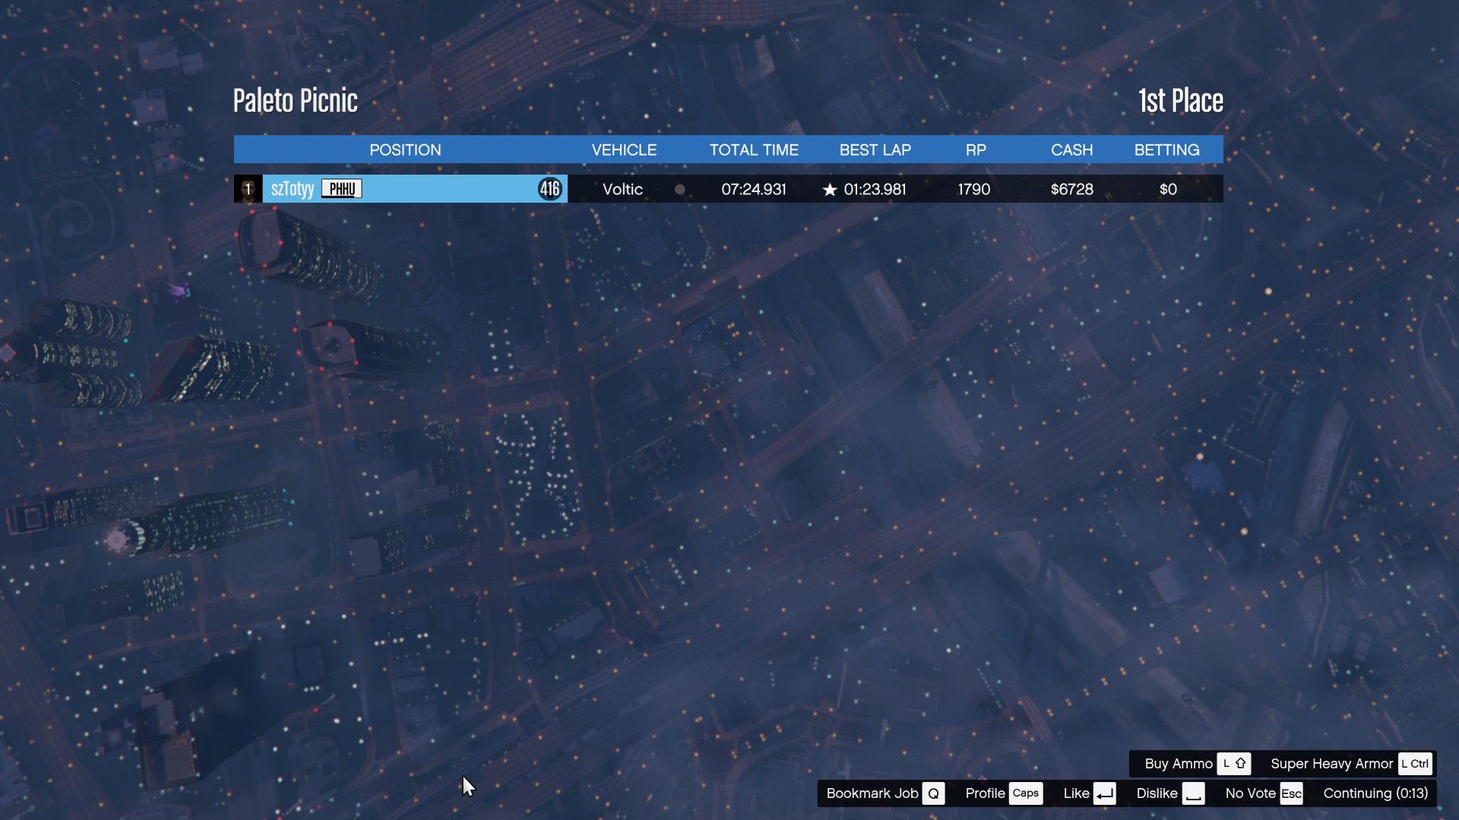Click the Continuing countdown text

1375,793
